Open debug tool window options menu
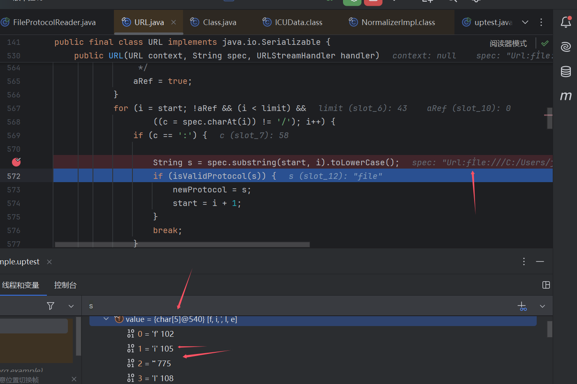Image resolution: width=577 pixels, height=384 pixels. click(524, 261)
